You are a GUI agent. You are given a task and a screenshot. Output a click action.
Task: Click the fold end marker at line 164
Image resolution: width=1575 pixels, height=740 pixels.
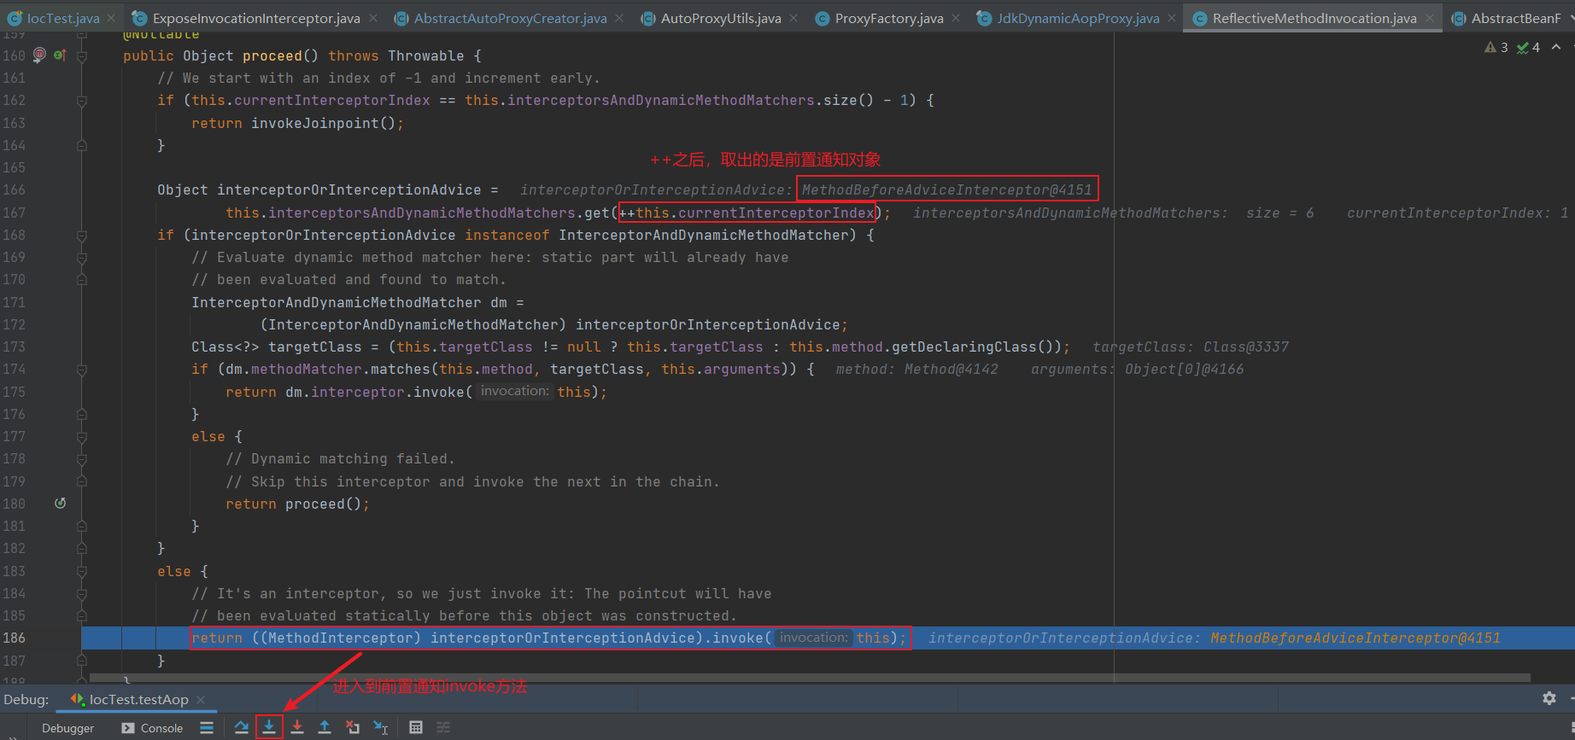coord(82,145)
